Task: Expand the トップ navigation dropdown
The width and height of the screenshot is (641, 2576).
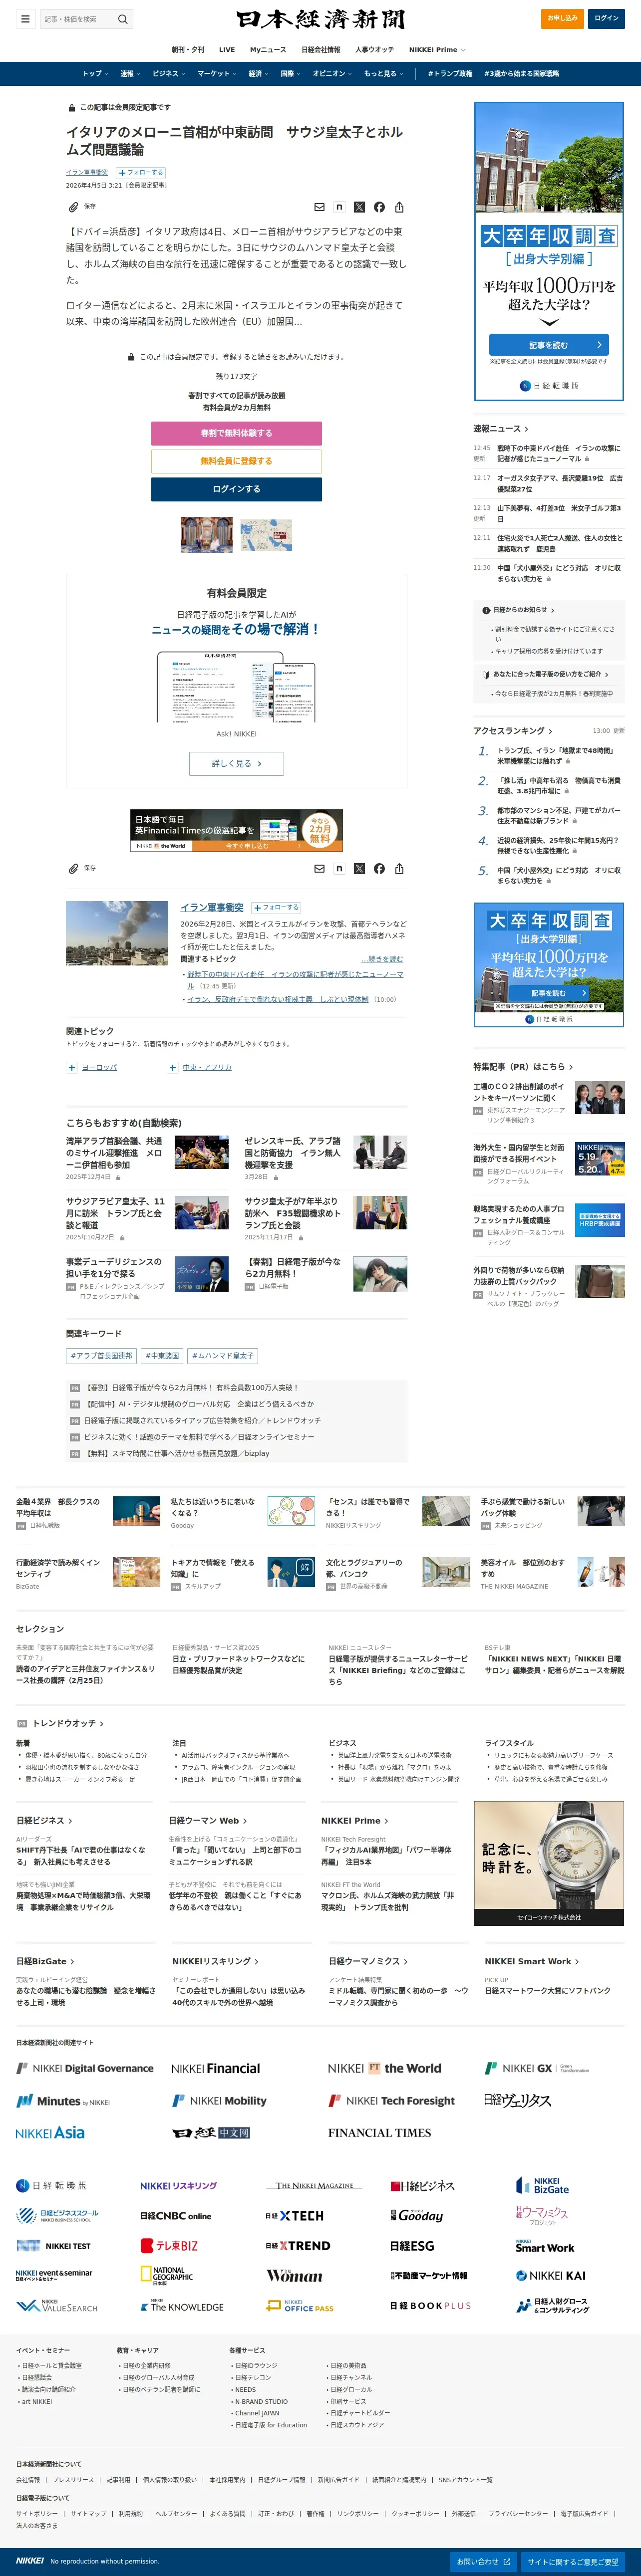Action: tap(95, 73)
